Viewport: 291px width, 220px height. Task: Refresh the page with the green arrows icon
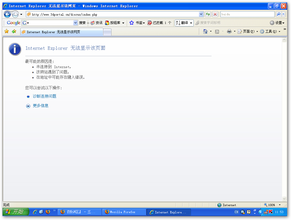(208, 14)
